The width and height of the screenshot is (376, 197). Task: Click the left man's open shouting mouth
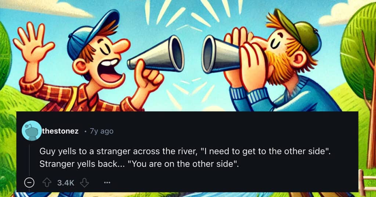(x=110, y=71)
